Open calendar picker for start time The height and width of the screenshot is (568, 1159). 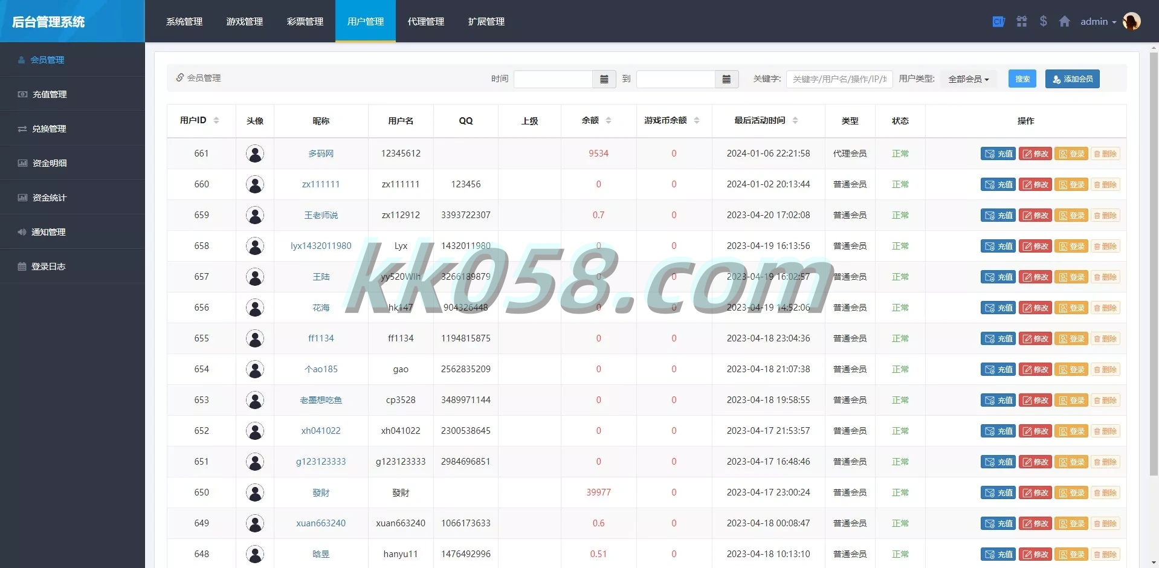point(604,79)
